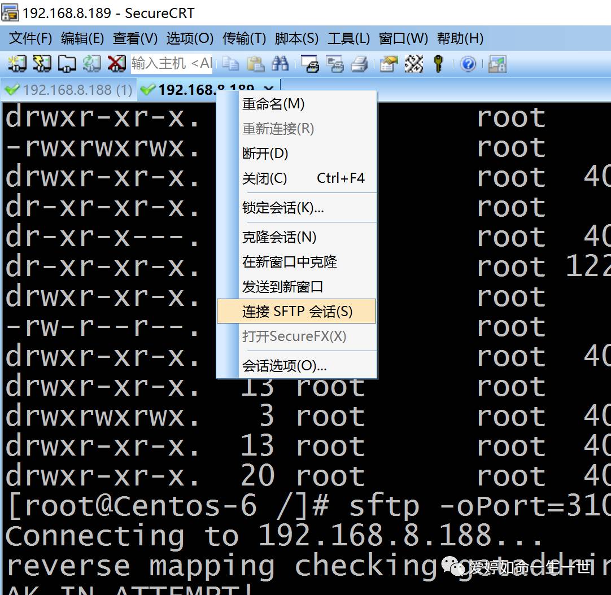Viewport: 611px width, 595px height.
Task: Open the 查看(V) menu
Action: 135,38
